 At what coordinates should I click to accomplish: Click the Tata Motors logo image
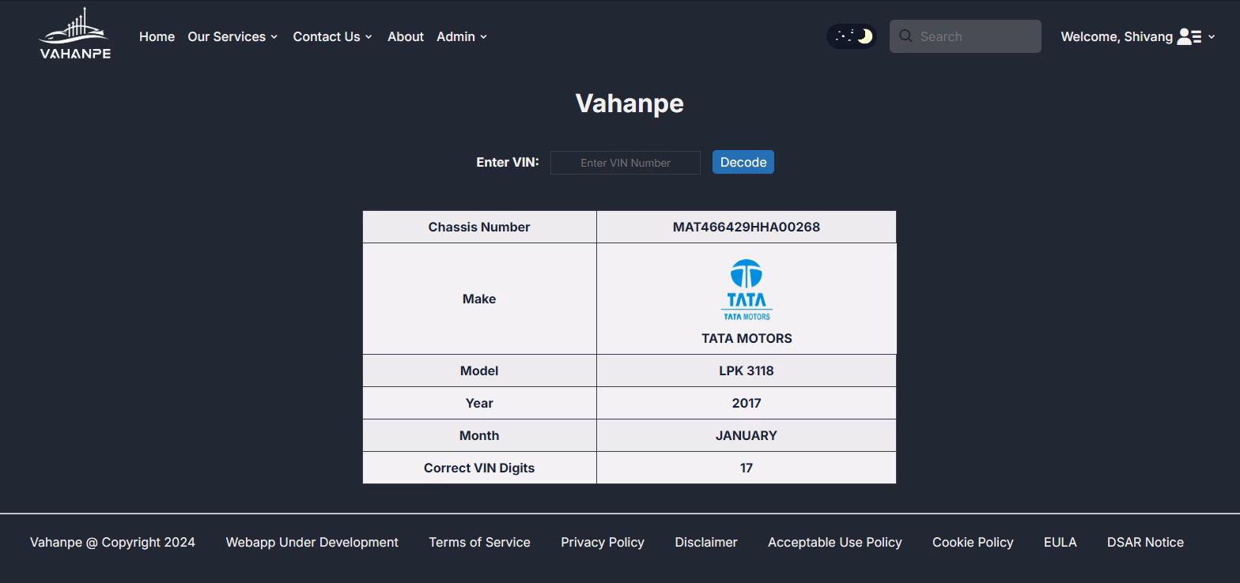(747, 289)
